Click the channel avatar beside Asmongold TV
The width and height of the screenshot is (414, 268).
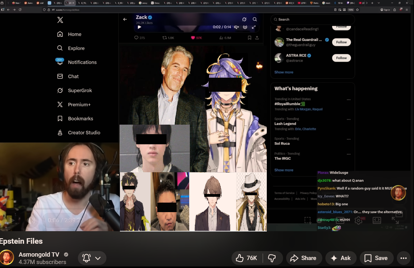(7, 258)
